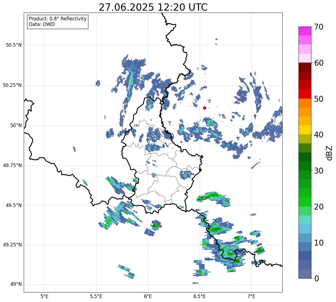This screenshot has width=336, height=302.
Task: Click the '6.5°E' longitude label
Action: point(200,296)
